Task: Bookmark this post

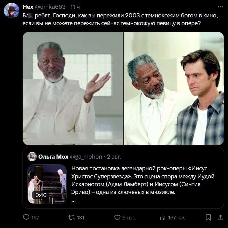Action: click(208, 217)
